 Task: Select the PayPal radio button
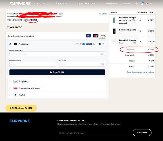pos(10,95)
